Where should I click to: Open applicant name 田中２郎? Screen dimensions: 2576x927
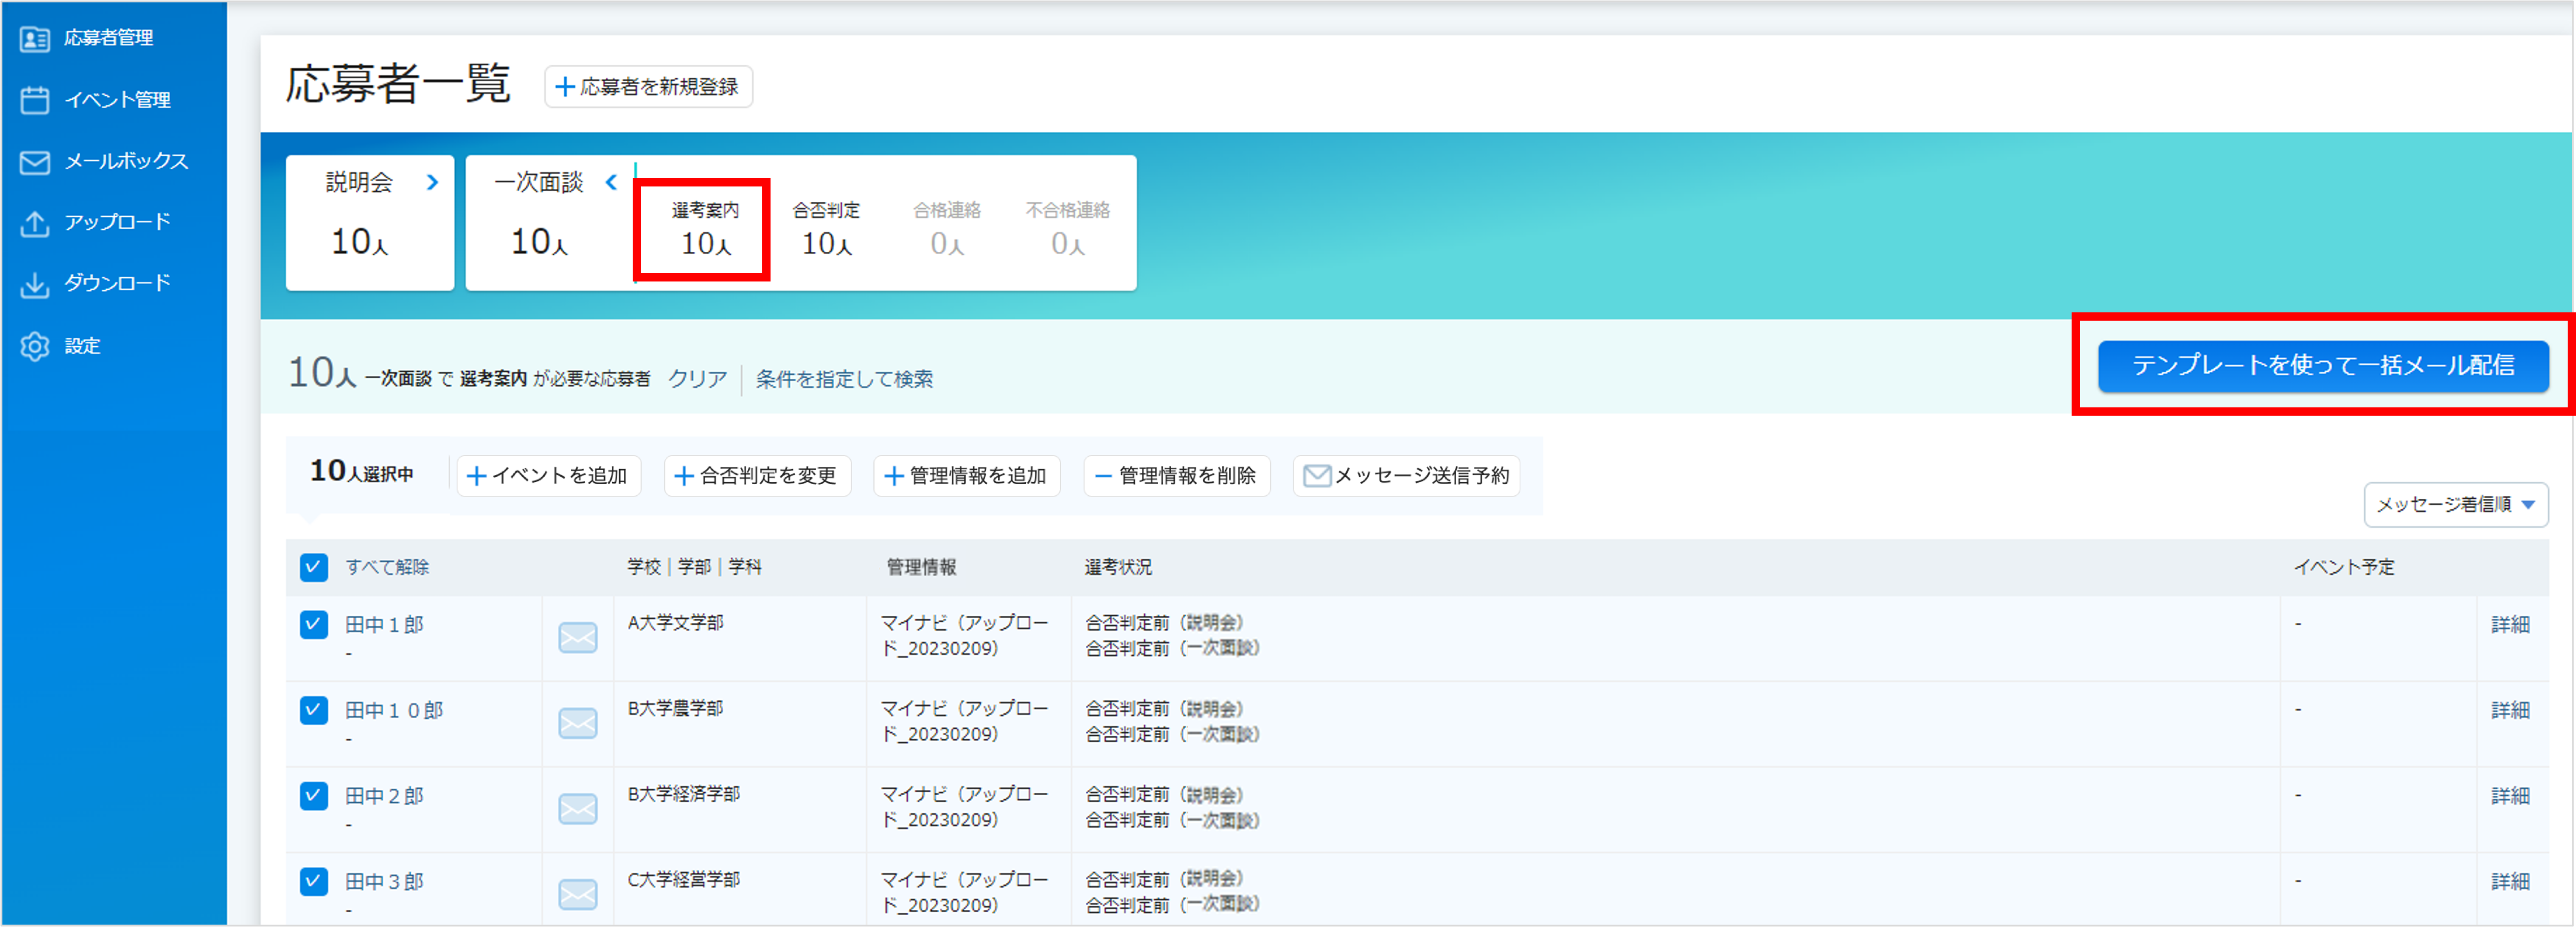tap(384, 797)
